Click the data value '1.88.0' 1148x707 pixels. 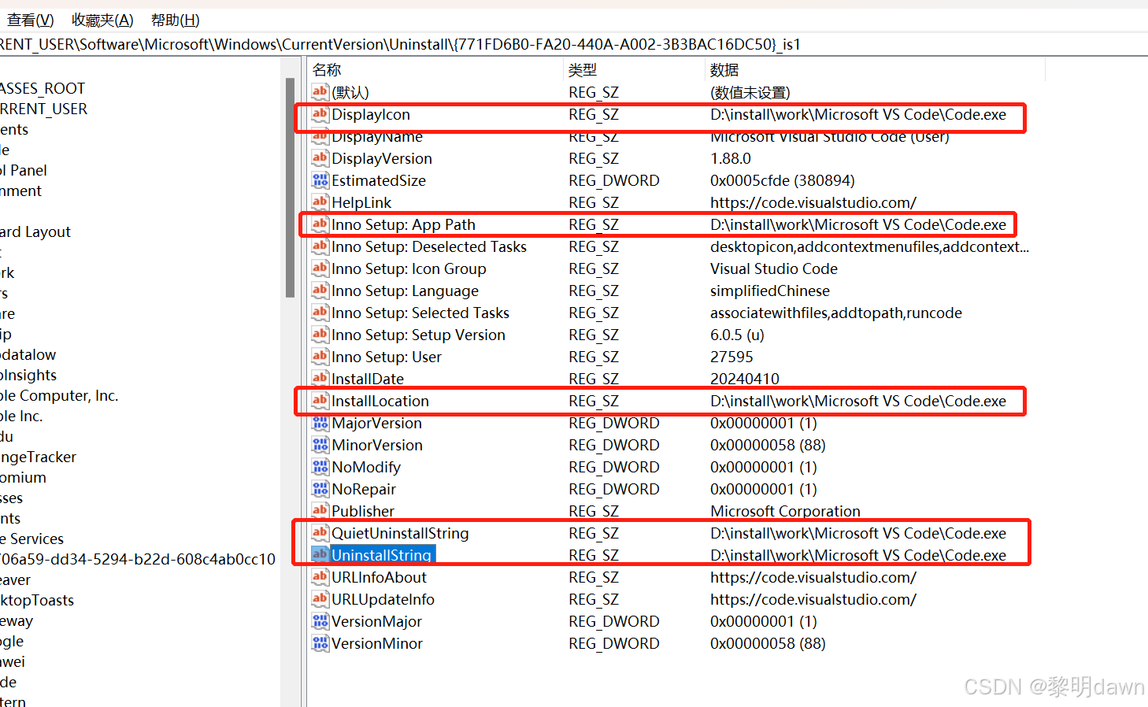(x=731, y=158)
